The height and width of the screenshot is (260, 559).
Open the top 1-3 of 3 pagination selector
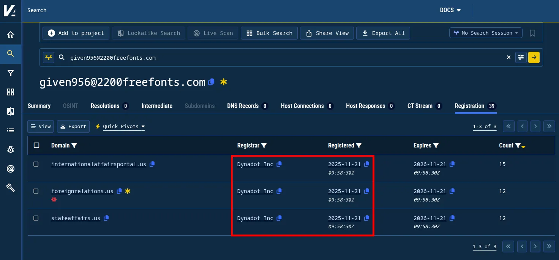point(485,127)
